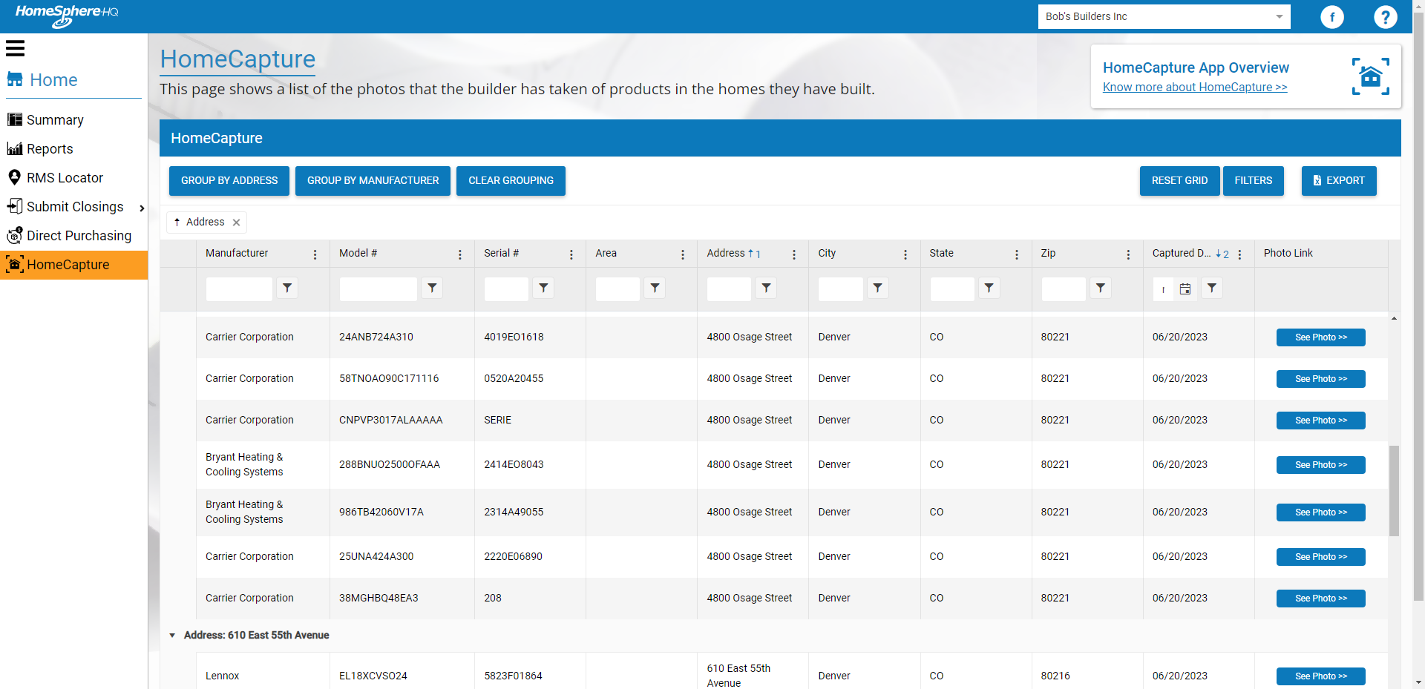1425x689 pixels.
Task: Open Summary in the sidebar
Action: coord(55,120)
